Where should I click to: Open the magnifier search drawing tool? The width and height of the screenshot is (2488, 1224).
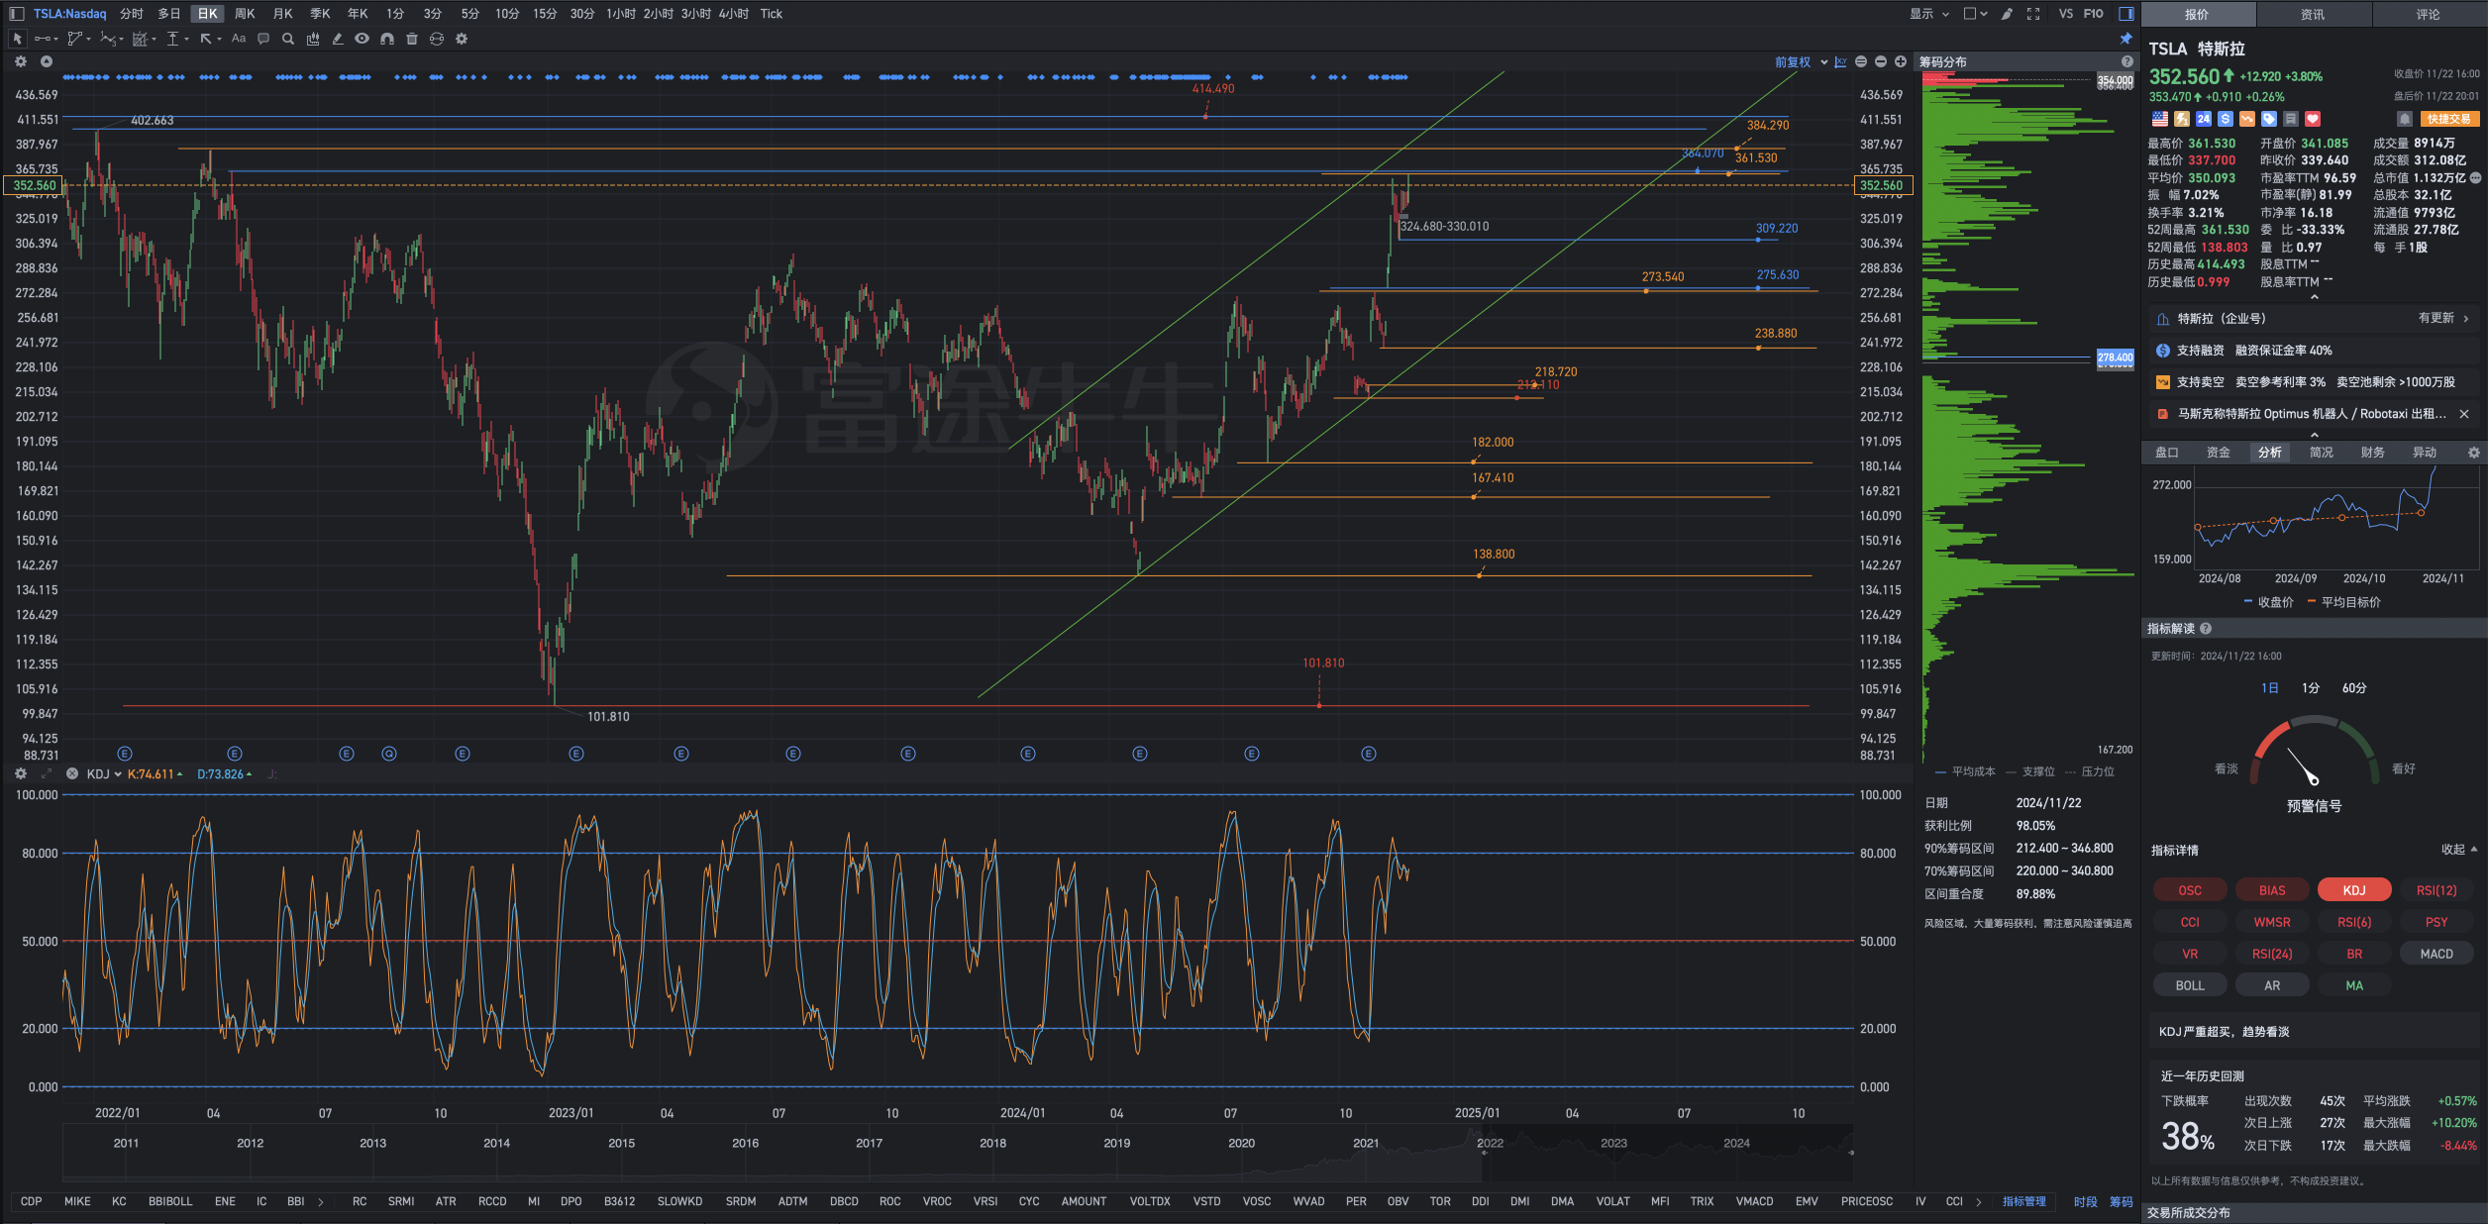point(288,39)
